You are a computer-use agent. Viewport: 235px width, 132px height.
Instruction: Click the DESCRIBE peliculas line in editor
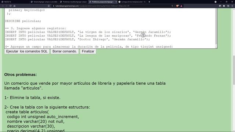point(23,21)
